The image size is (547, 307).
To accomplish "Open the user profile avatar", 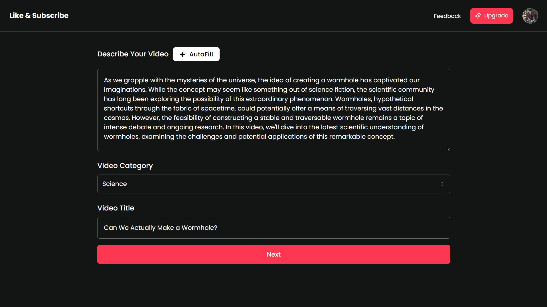I will [x=530, y=16].
